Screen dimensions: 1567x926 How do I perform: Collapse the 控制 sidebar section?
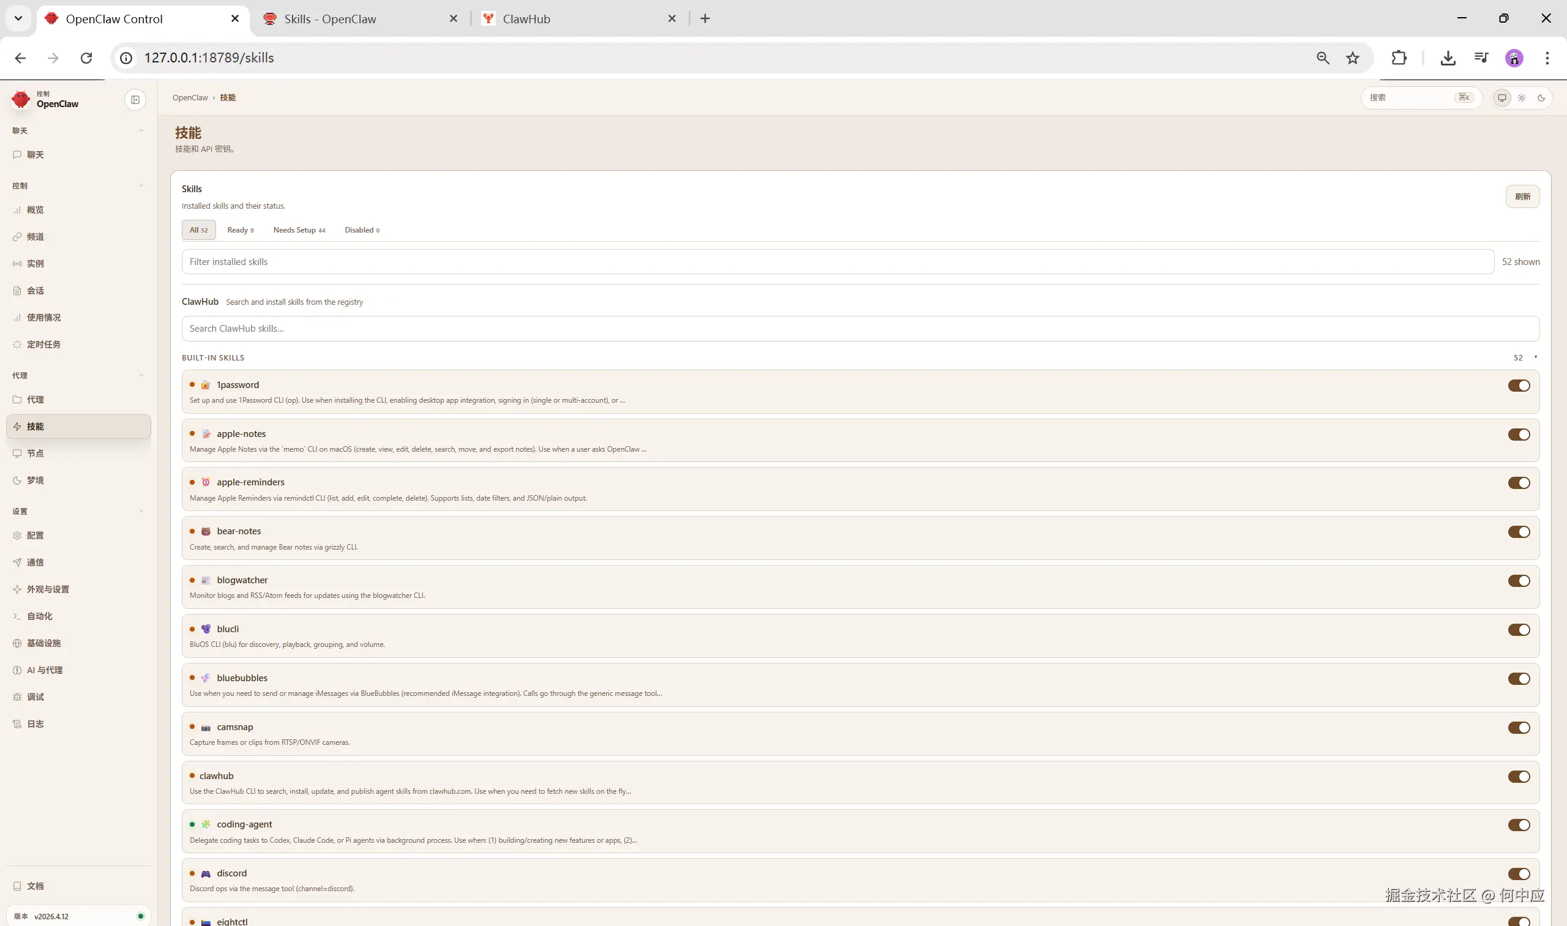click(x=141, y=186)
